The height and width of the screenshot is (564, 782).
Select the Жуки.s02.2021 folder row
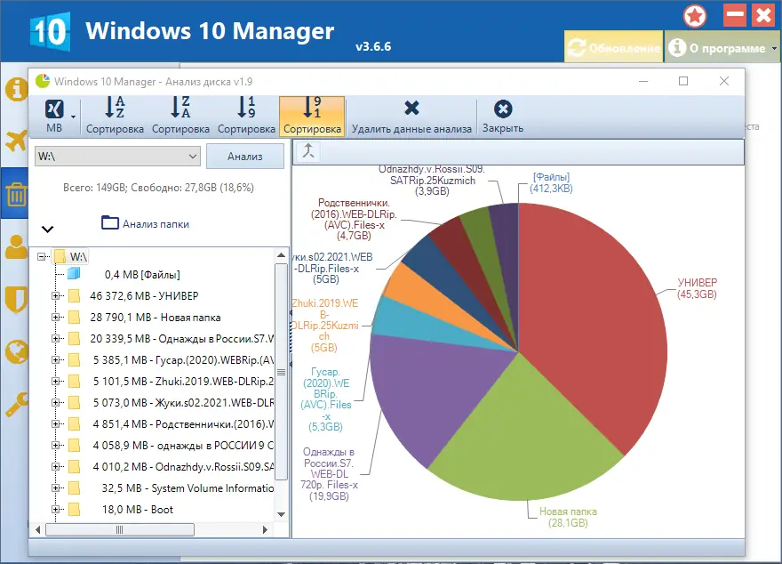coord(183,403)
